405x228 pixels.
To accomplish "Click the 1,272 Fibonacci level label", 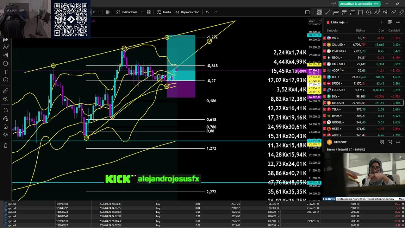I will click(211, 148).
